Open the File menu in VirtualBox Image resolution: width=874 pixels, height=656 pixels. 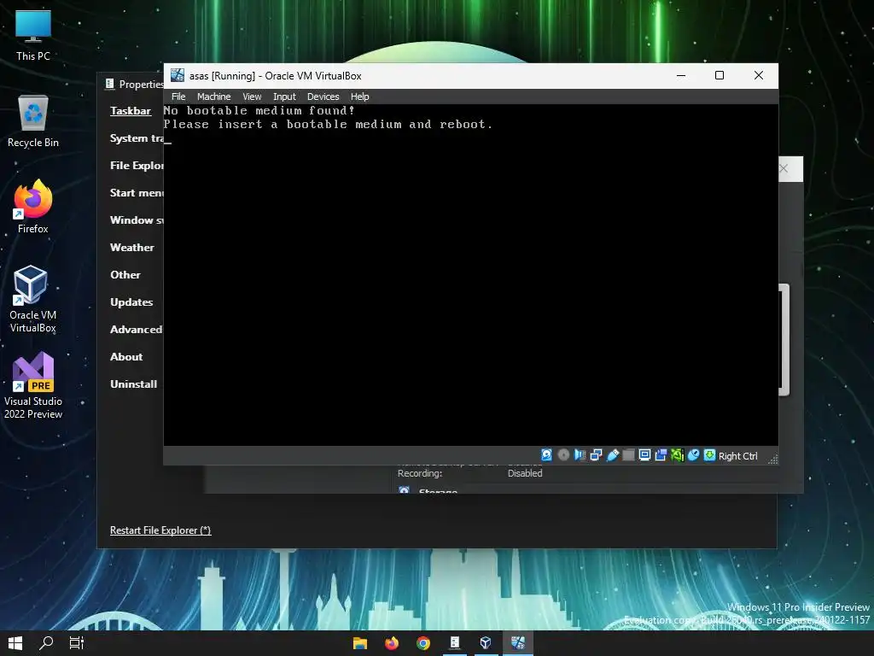click(178, 97)
